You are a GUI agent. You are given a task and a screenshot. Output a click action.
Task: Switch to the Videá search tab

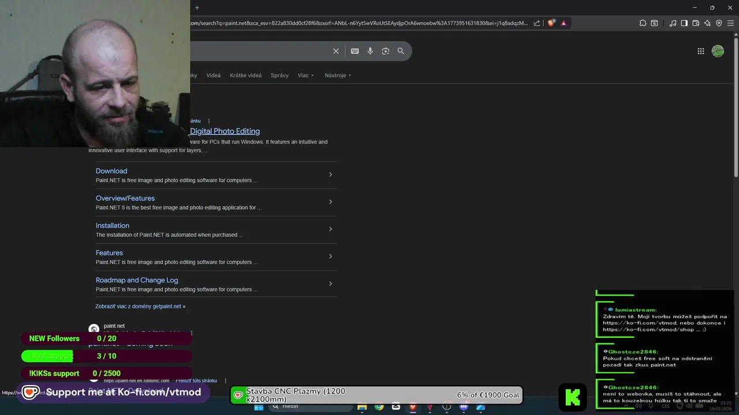click(214, 76)
